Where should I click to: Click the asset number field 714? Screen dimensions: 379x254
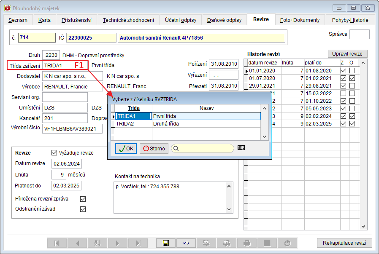[37, 37]
